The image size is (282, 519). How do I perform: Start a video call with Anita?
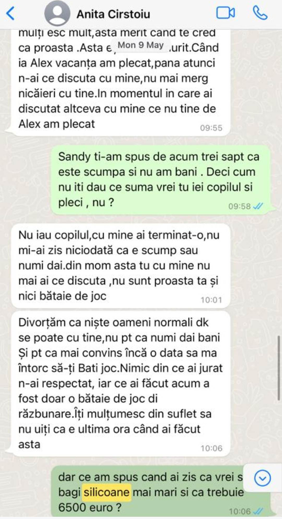(226, 13)
